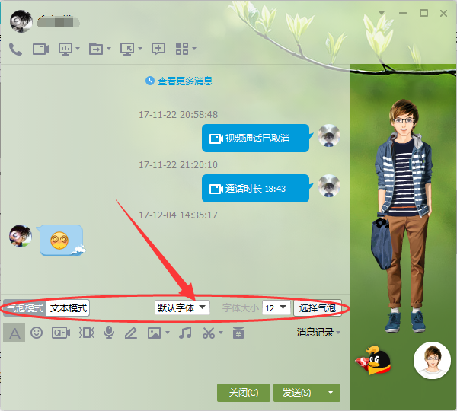The width and height of the screenshot is (457, 411).
Task: Click the 视频通话已取消 message bubble
Action: [256, 138]
